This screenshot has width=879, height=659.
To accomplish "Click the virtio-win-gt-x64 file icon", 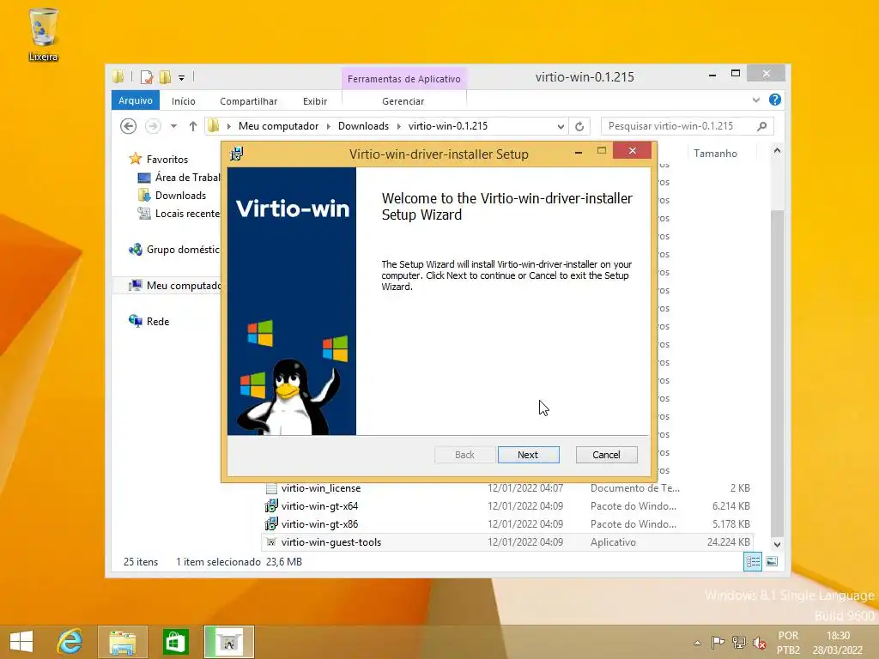I will [271, 506].
